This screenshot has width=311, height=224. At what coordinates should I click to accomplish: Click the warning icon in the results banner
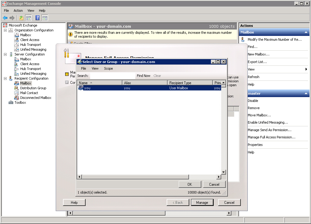coord(71,34)
